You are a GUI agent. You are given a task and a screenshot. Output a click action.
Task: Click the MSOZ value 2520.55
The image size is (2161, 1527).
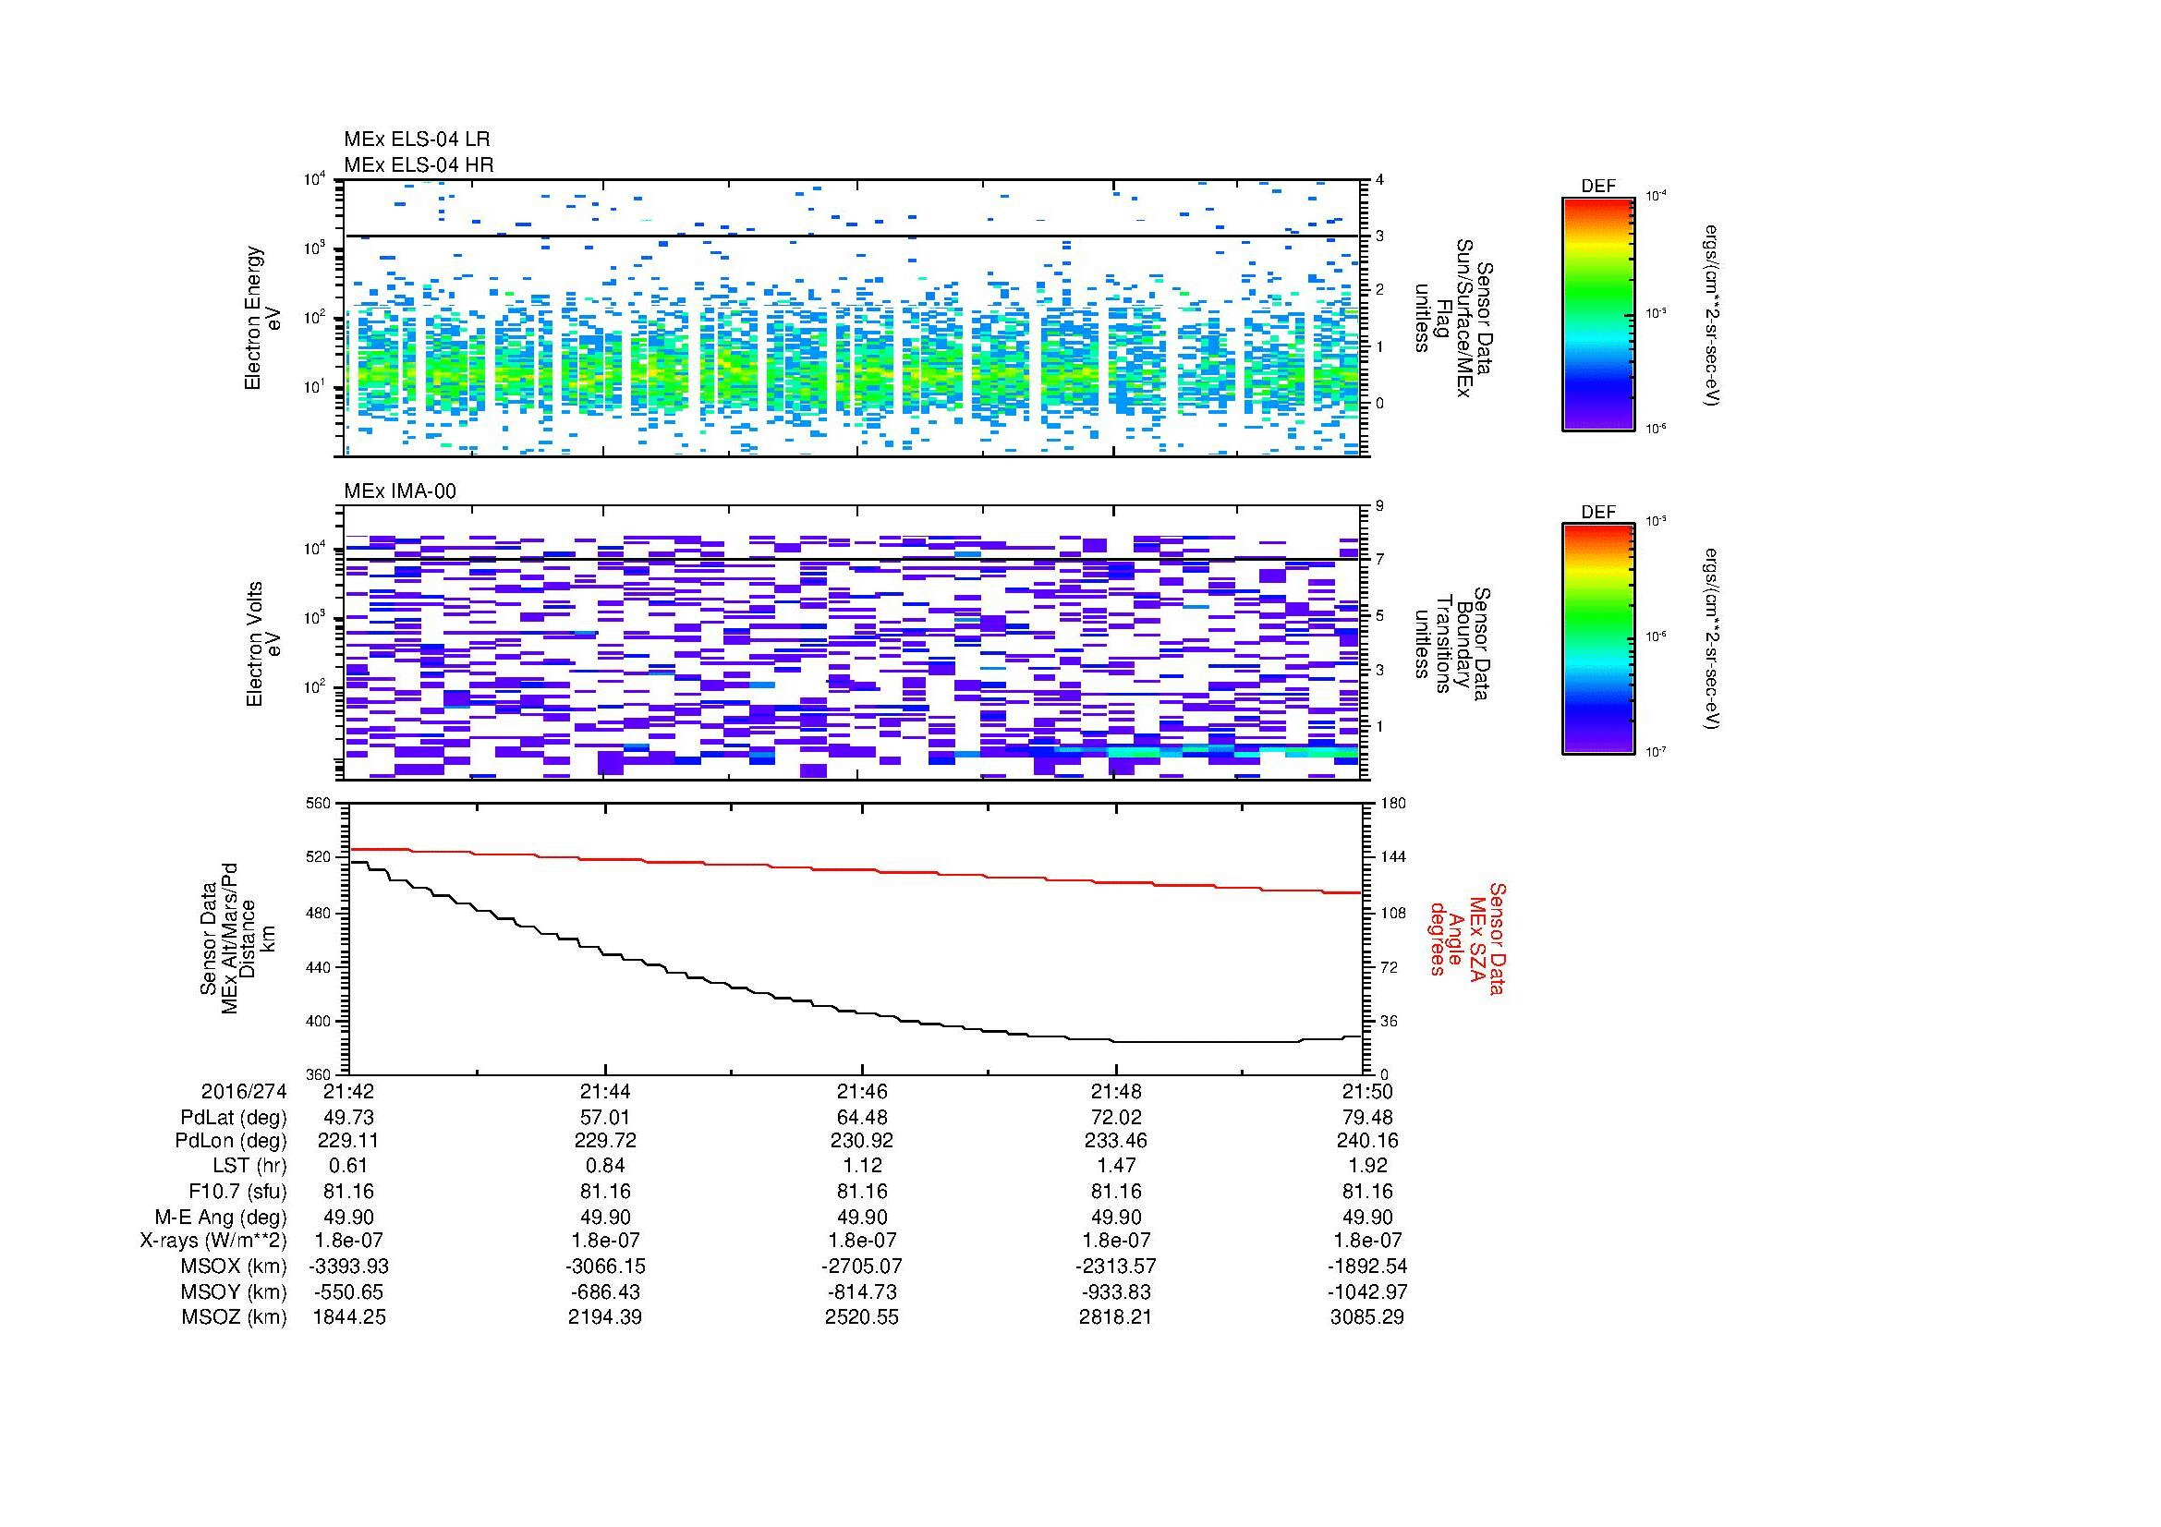pos(861,1317)
